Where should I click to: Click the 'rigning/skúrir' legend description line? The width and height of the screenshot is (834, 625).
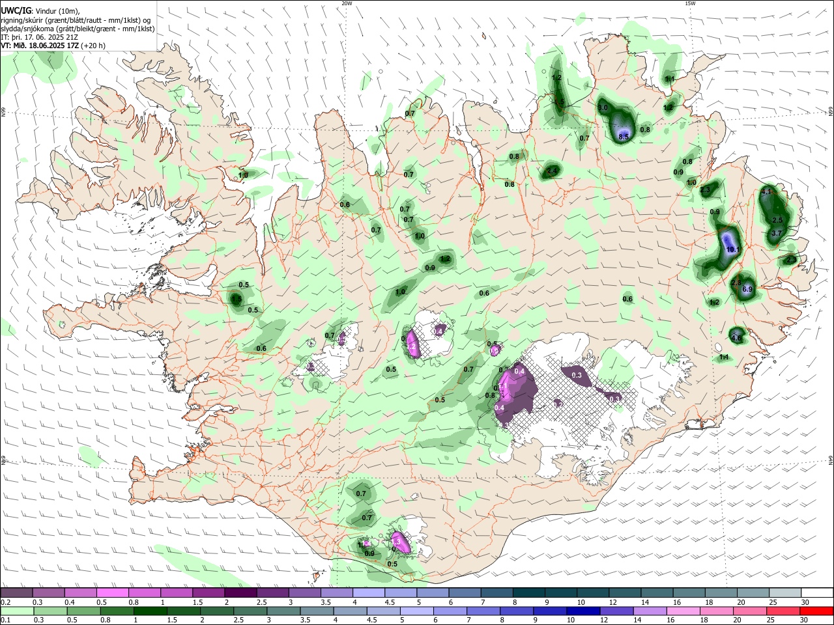click(76, 20)
